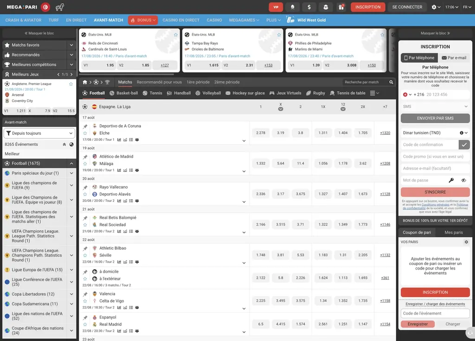Click the trophy icon in breadcrumb
Screen dimensions: 475x341
[107, 82]
